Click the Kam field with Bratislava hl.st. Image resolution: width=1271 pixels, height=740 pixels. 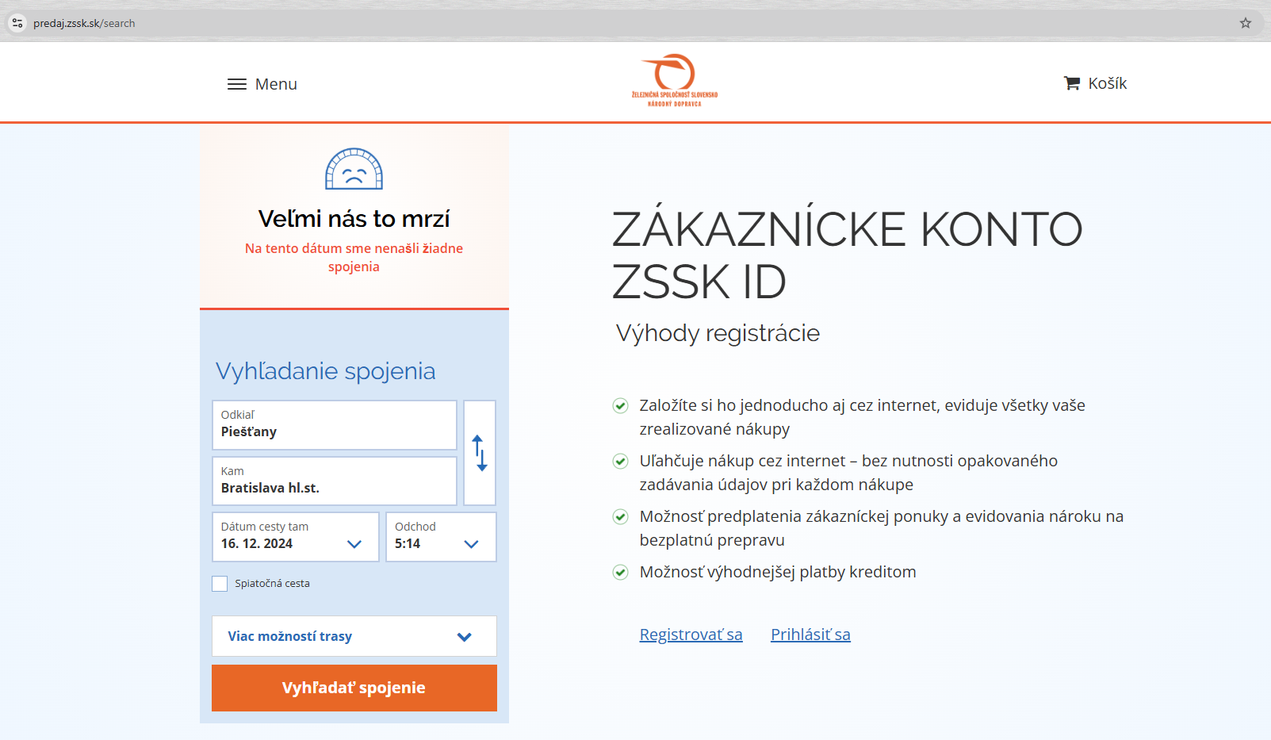click(334, 481)
